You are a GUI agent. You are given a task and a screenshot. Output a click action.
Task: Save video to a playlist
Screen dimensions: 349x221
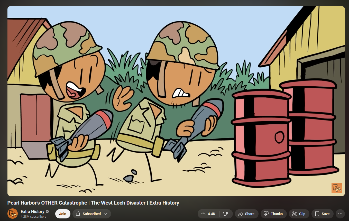322,214
